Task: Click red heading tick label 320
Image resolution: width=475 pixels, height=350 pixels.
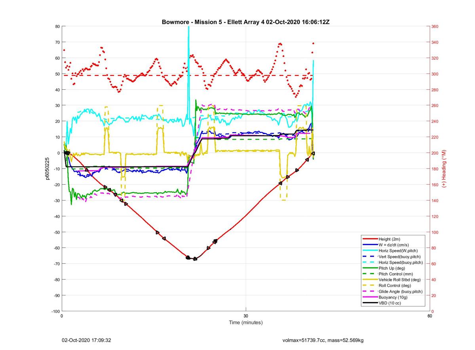Action: click(435, 58)
